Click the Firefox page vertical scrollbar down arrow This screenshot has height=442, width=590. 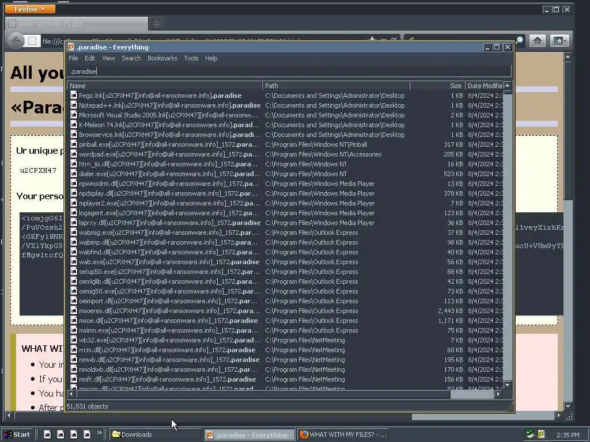pos(568,406)
